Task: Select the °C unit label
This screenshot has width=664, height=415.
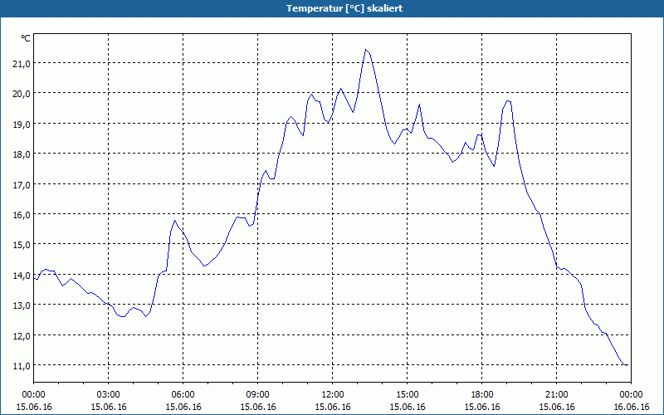Action: 26,38
